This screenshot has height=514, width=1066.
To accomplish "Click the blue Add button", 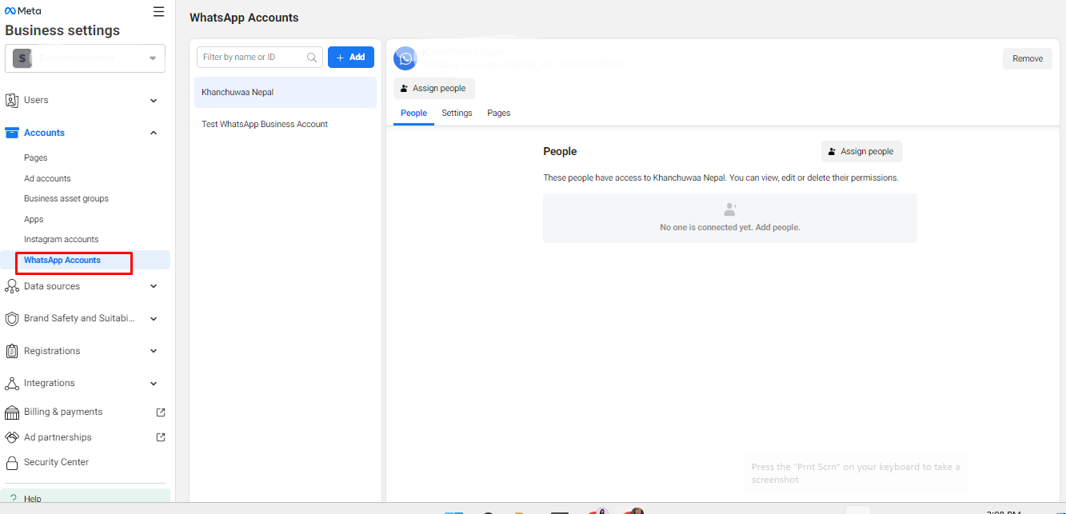I will pyautogui.click(x=351, y=57).
